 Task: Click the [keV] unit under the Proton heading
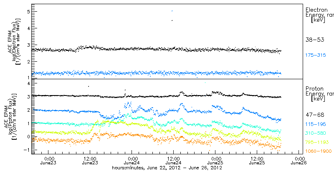(x=317, y=99)
